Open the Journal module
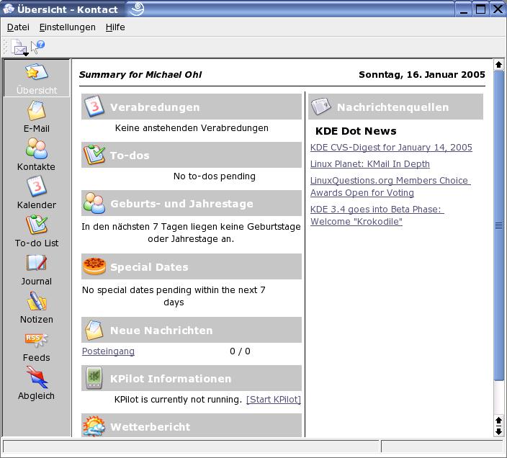Screen dimensions: 507x458 37,269
